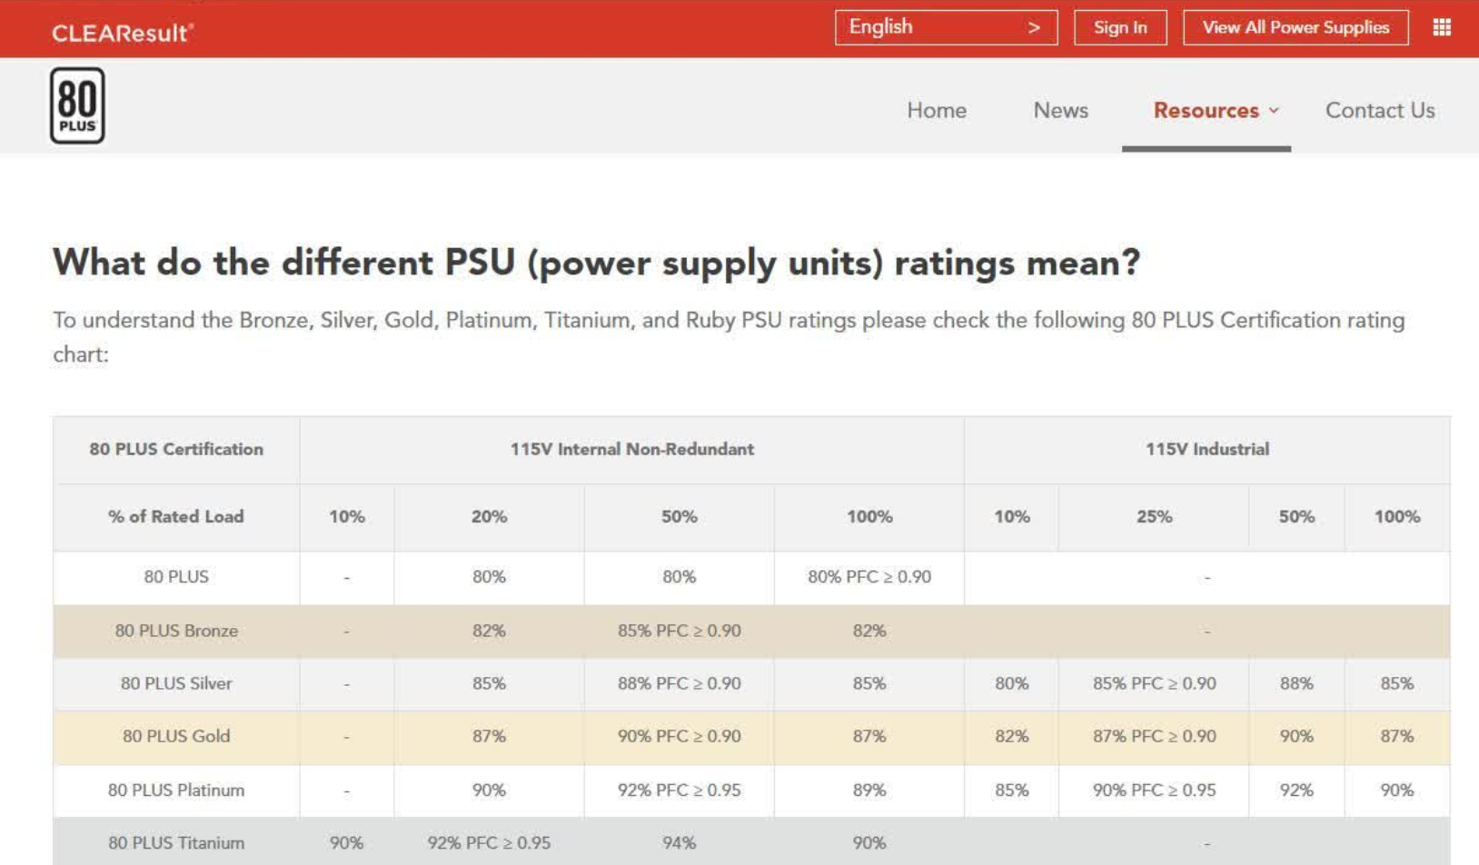Click the 80 PLUS Platinum row label
Image resolution: width=1479 pixels, height=865 pixels.
pyautogui.click(x=176, y=790)
